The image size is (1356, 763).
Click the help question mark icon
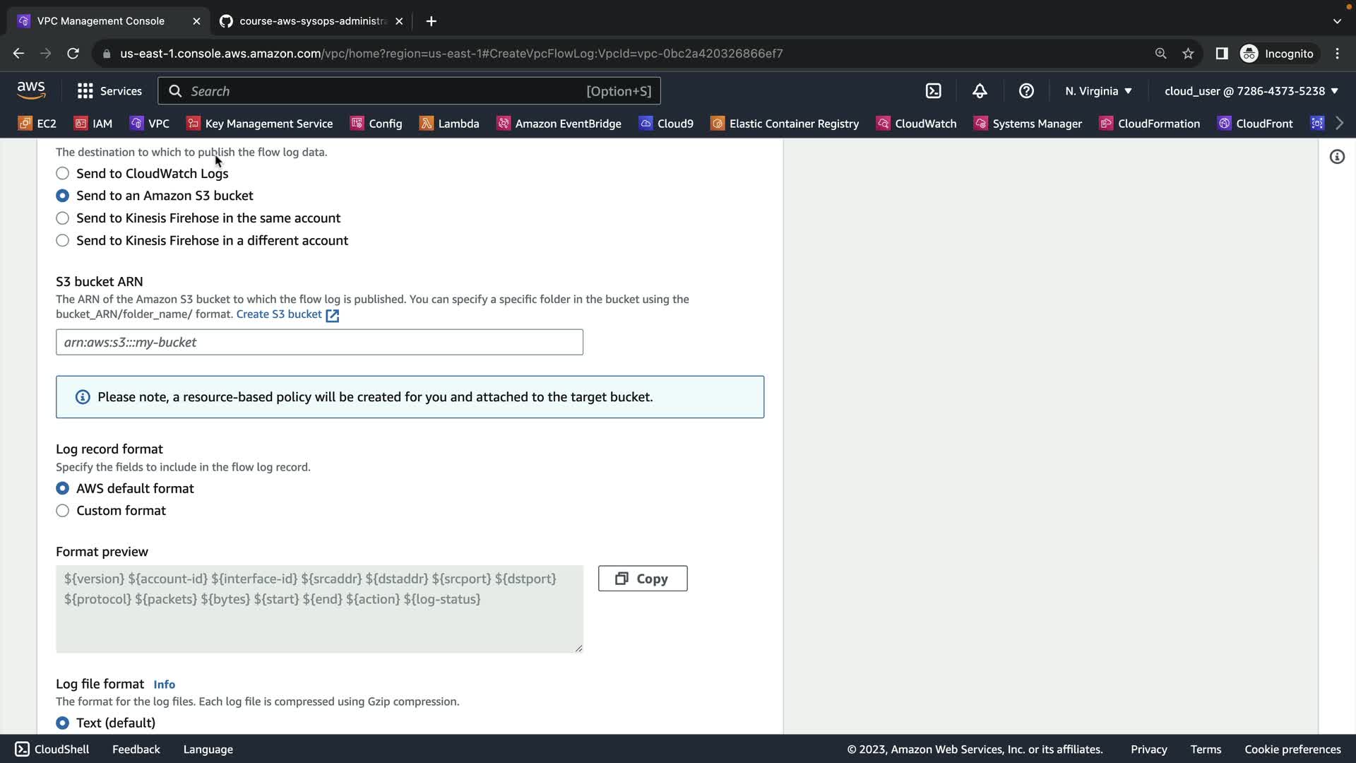pos(1026,91)
